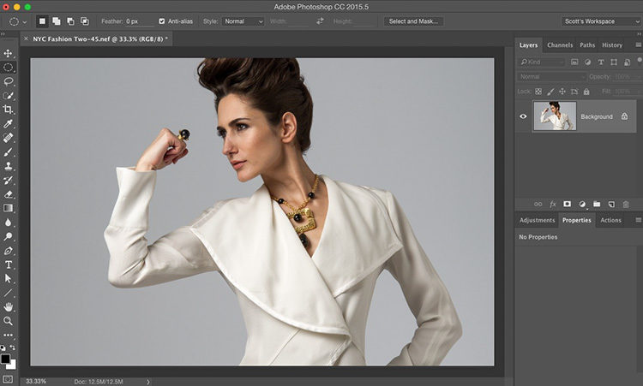The height and width of the screenshot is (386, 643).
Task: Switch to the Channels tab
Action: pos(560,45)
